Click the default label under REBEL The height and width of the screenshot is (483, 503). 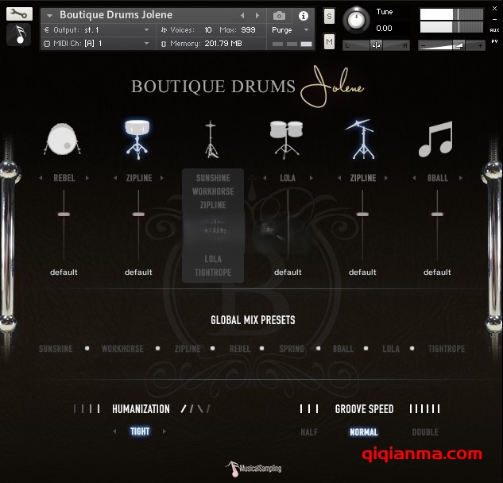[x=64, y=272]
